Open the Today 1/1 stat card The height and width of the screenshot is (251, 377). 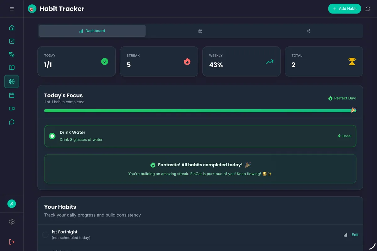click(77, 61)
